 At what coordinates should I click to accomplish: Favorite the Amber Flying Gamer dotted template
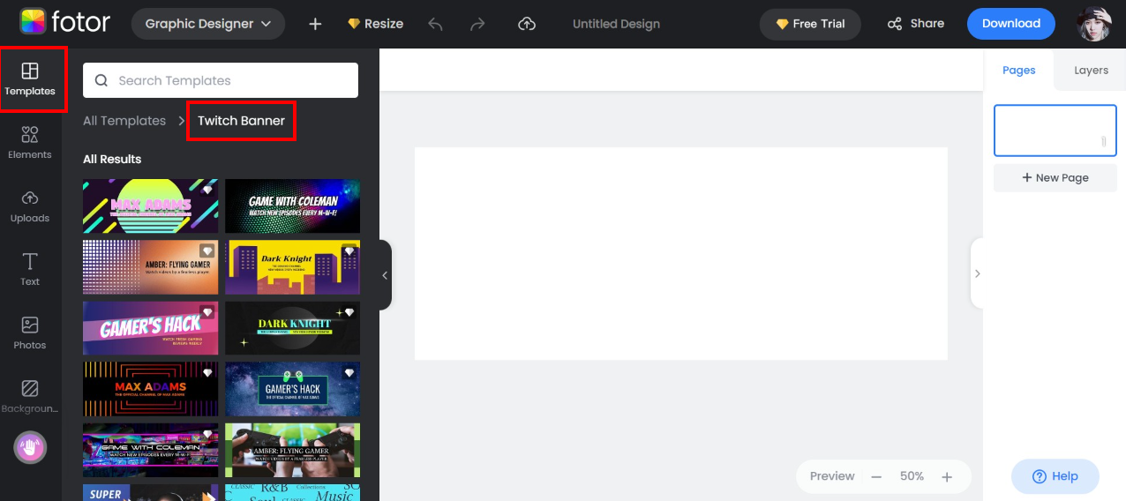coord(207,250)
